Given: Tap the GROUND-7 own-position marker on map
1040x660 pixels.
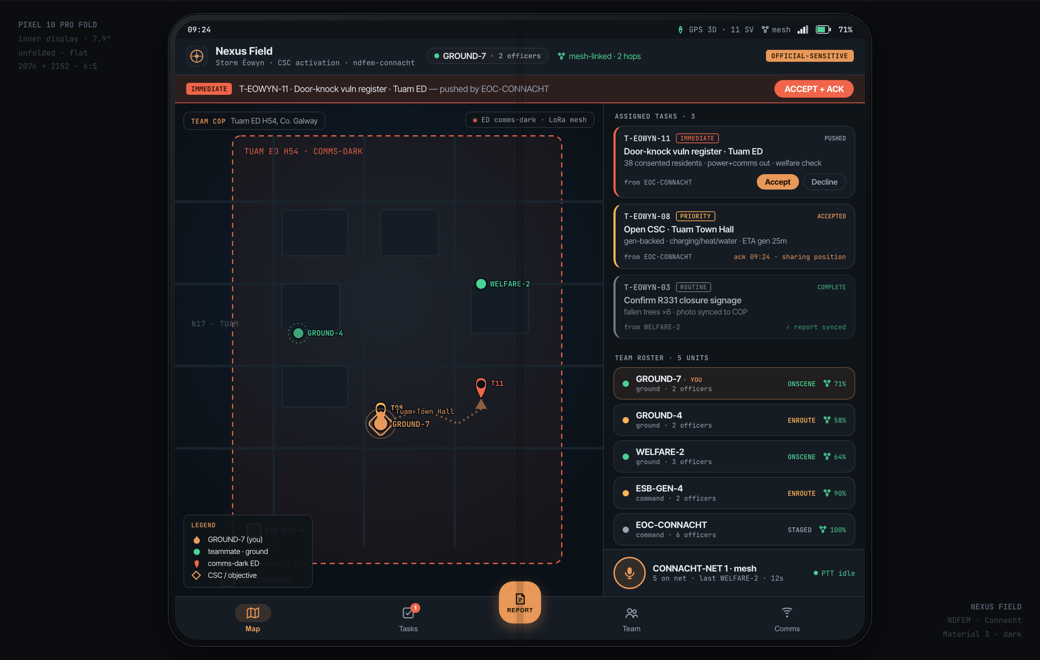Looking at the screenshot, I should pyautogui.click(x=381, y=423).
